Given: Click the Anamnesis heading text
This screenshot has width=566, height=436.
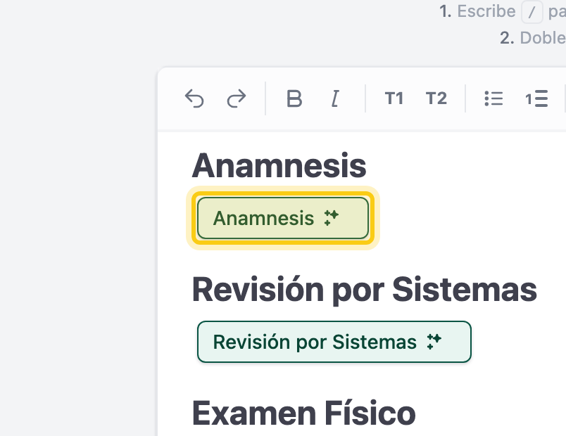Looking at the screenshot, I should pos(279,166).
